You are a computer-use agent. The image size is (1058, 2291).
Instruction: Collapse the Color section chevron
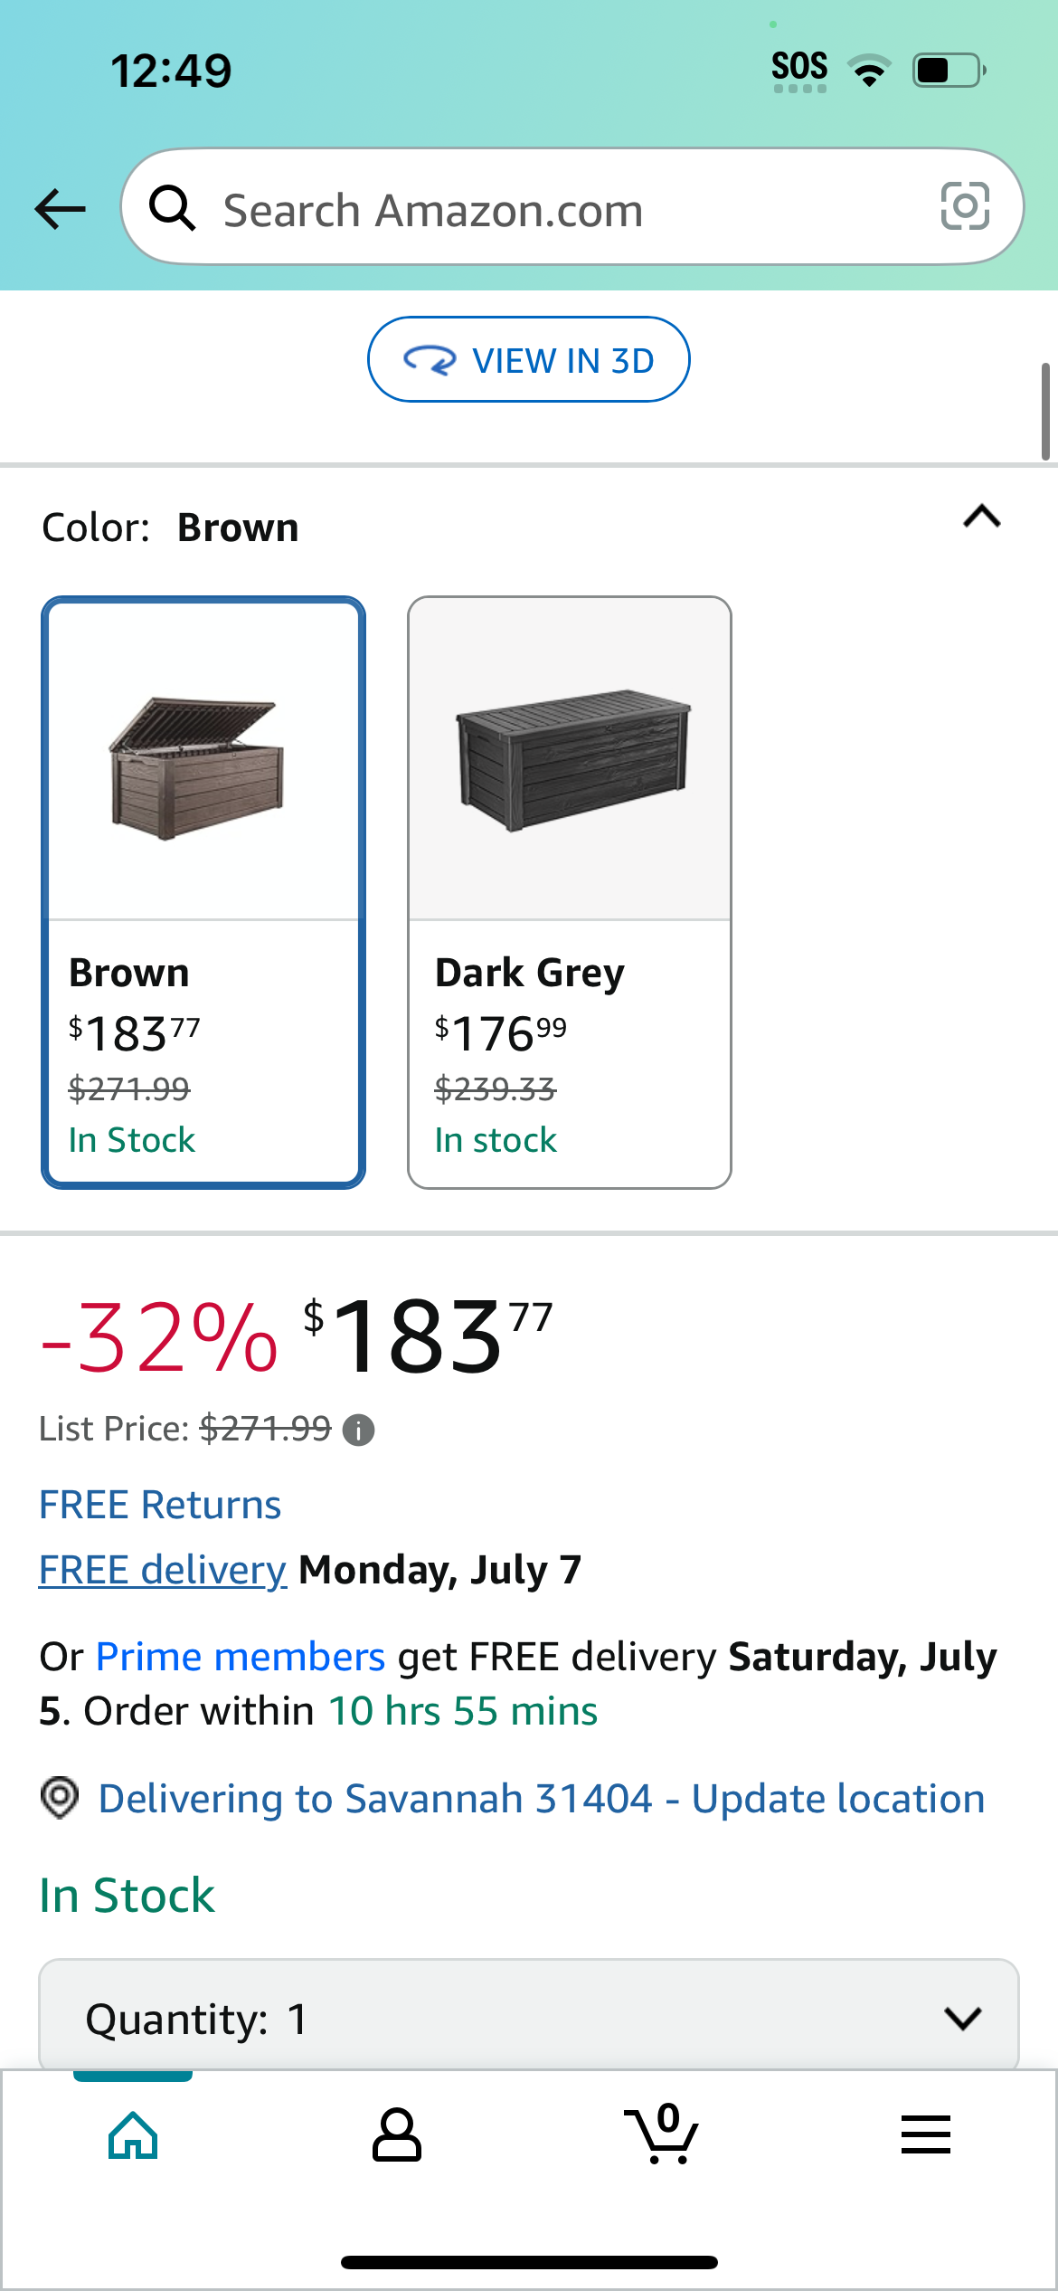[x=982, y=517]
